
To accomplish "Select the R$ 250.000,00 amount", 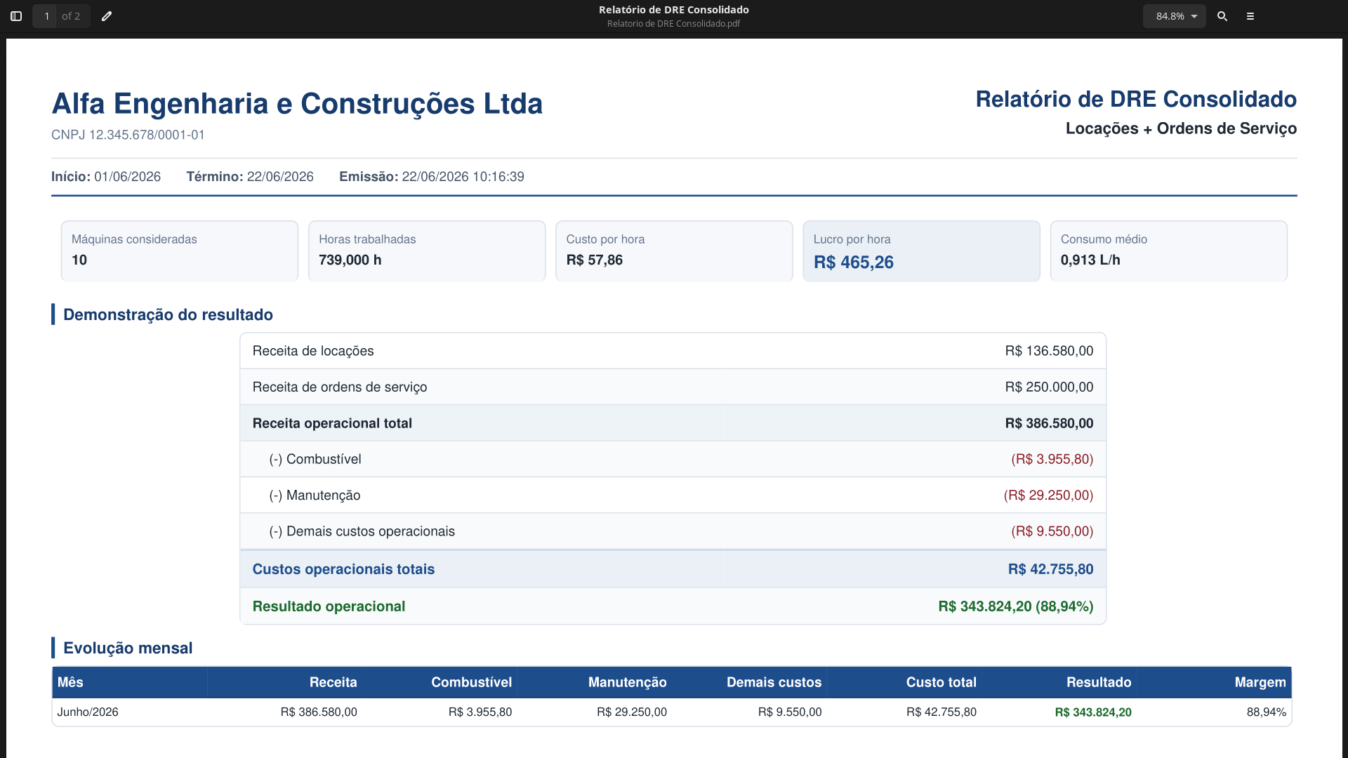I will tap(1049, 387).
